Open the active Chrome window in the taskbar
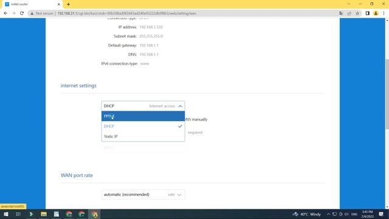Screen dimensions: 389x219 (x=95, y=214)
